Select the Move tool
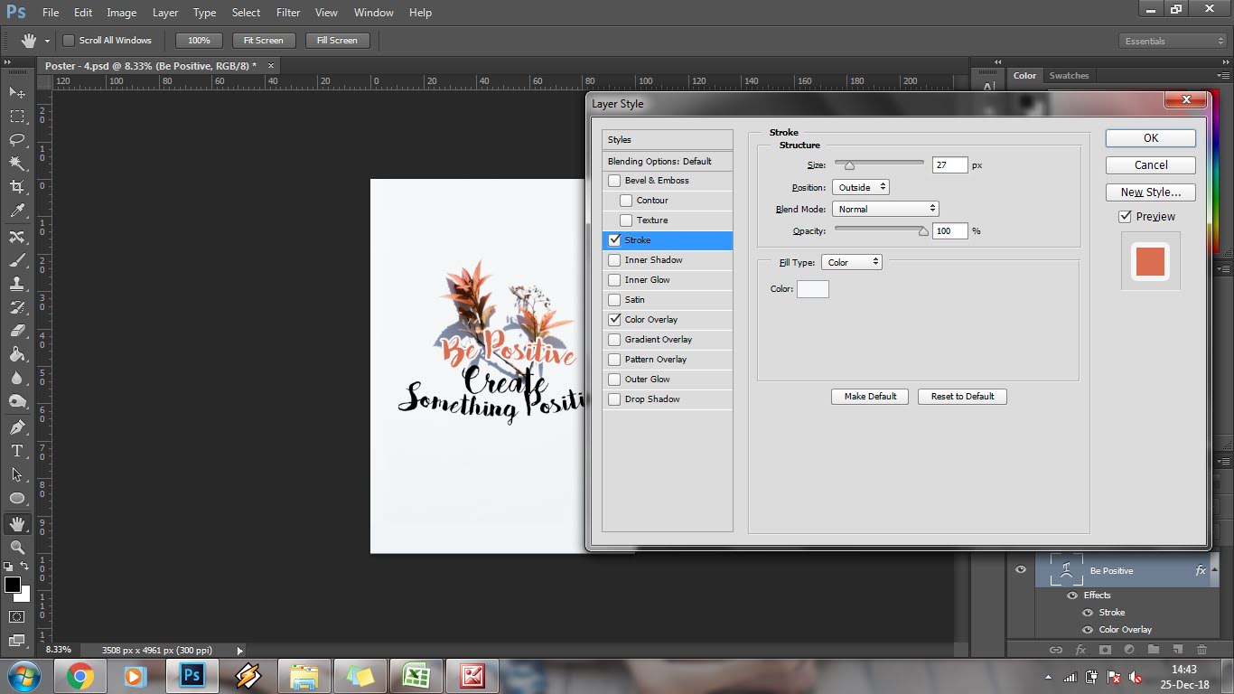 (16, 93)
